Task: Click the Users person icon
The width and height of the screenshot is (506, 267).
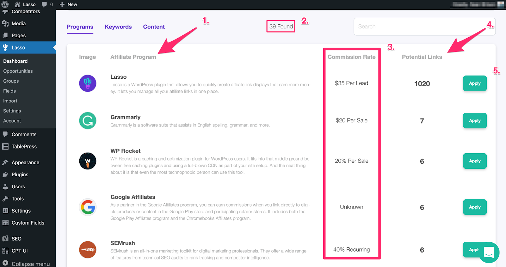Action: pyautogui.click(x=5, y=186)
